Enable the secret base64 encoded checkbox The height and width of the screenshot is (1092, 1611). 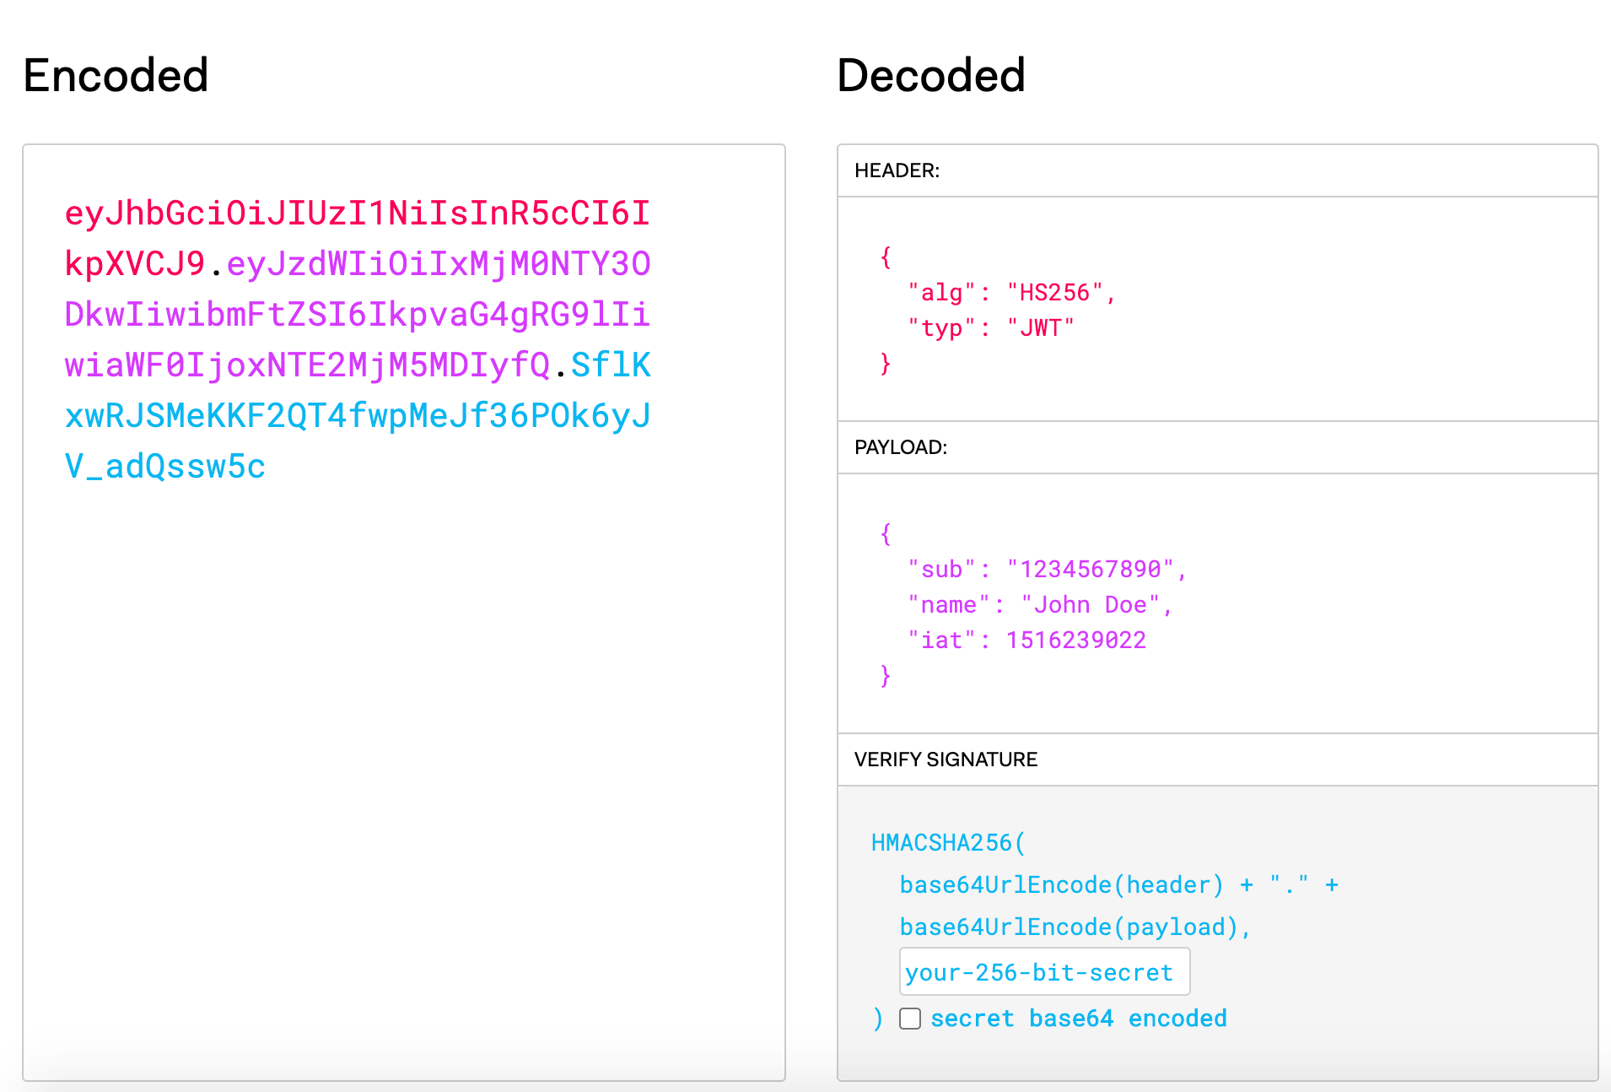910,1019
